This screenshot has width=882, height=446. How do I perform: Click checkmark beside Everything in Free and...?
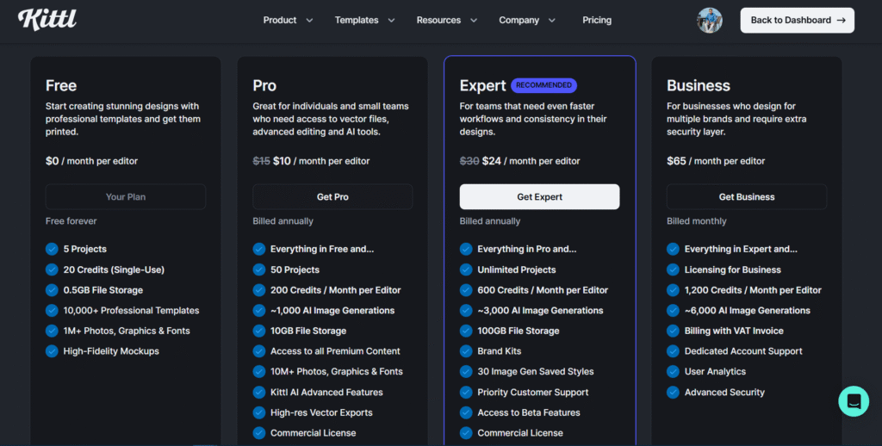point(258,249)
